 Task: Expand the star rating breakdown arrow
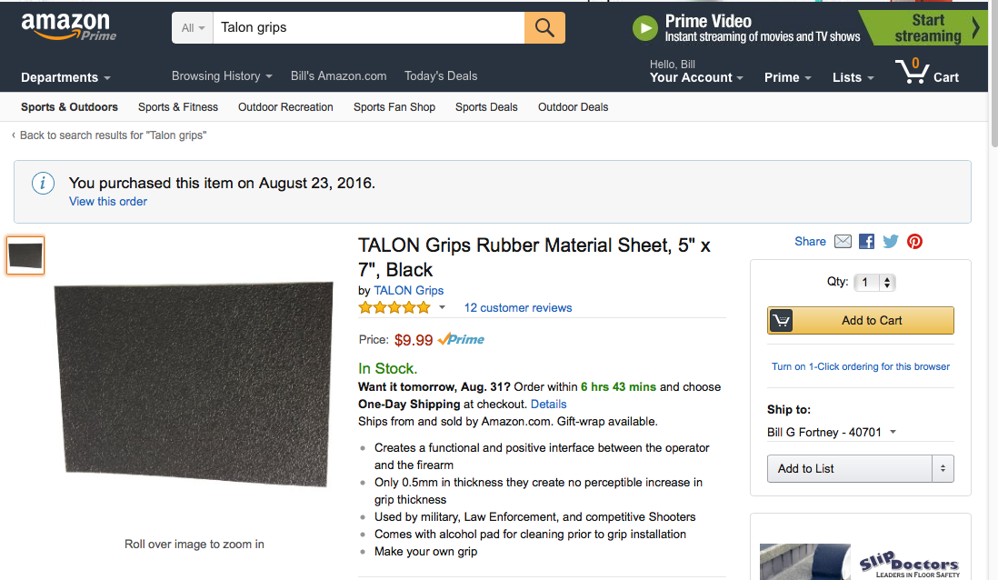point(442,308)
